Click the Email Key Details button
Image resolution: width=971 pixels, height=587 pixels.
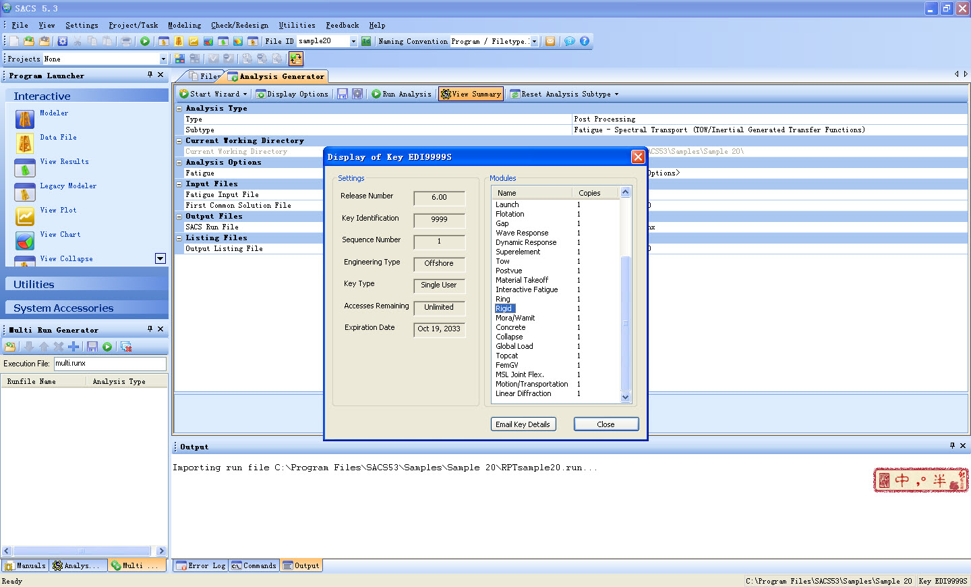(523, 424)
